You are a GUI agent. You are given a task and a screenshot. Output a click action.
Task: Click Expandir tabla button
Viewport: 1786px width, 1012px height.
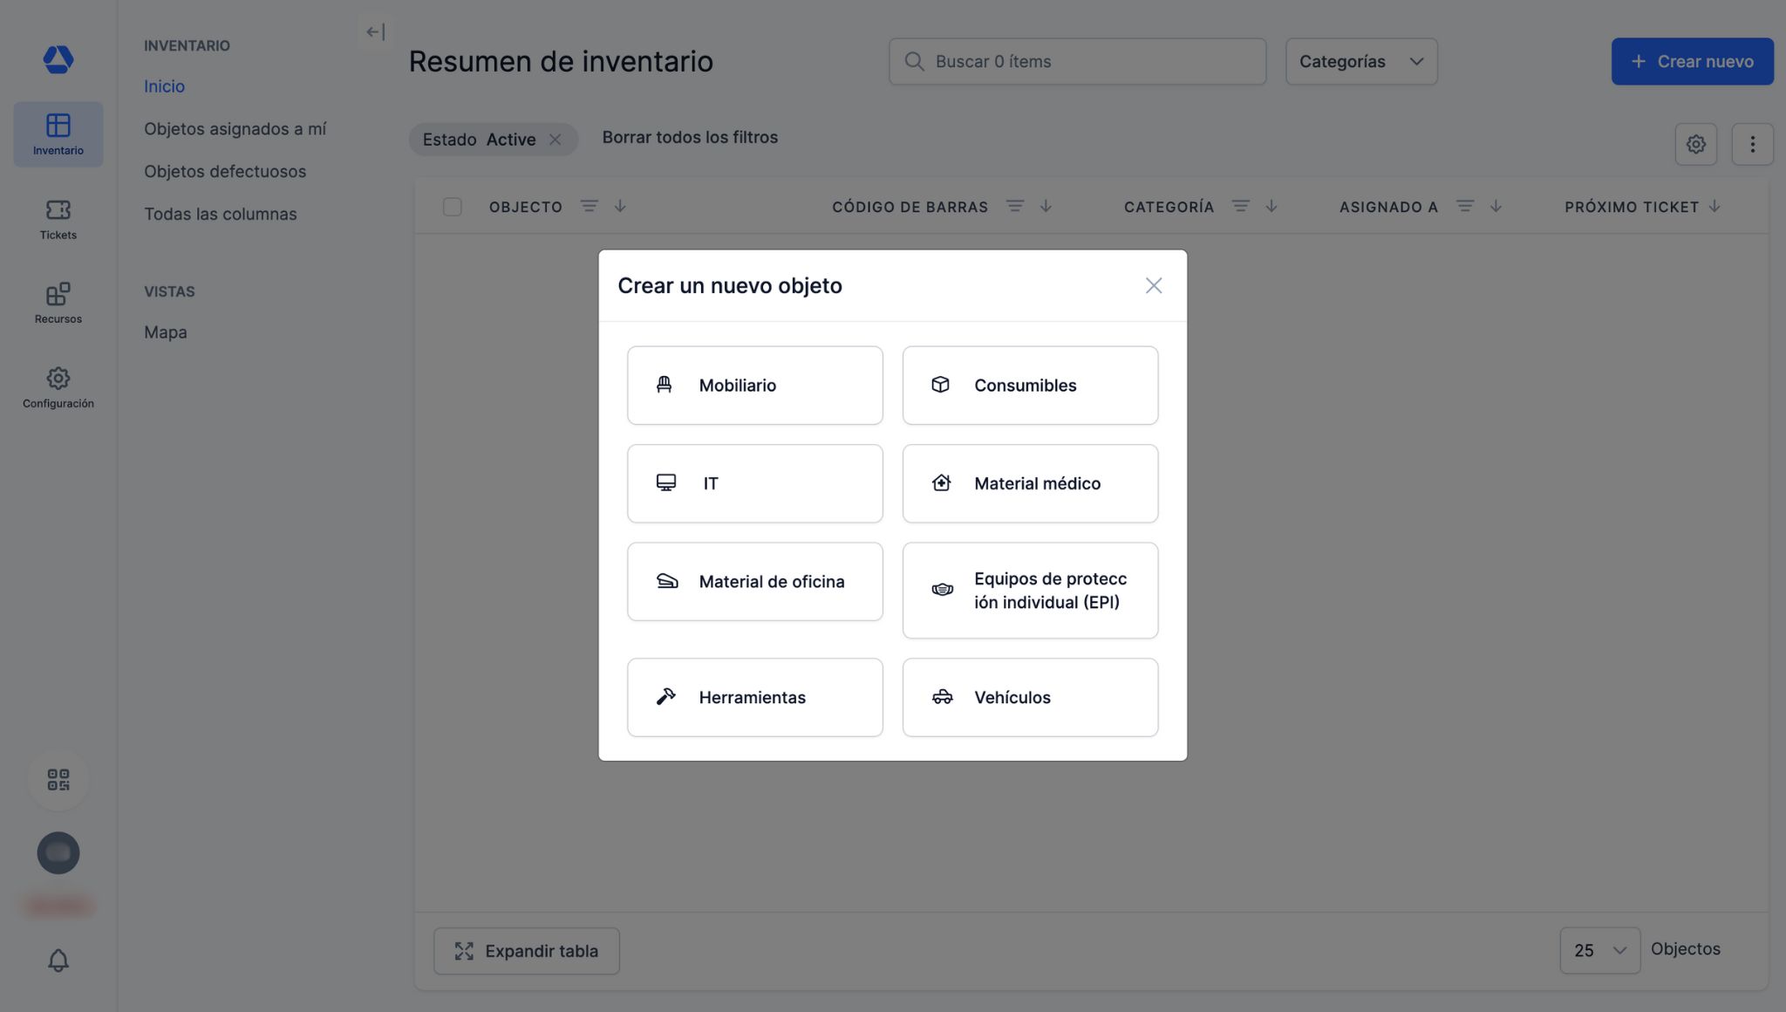pos(527,951)
